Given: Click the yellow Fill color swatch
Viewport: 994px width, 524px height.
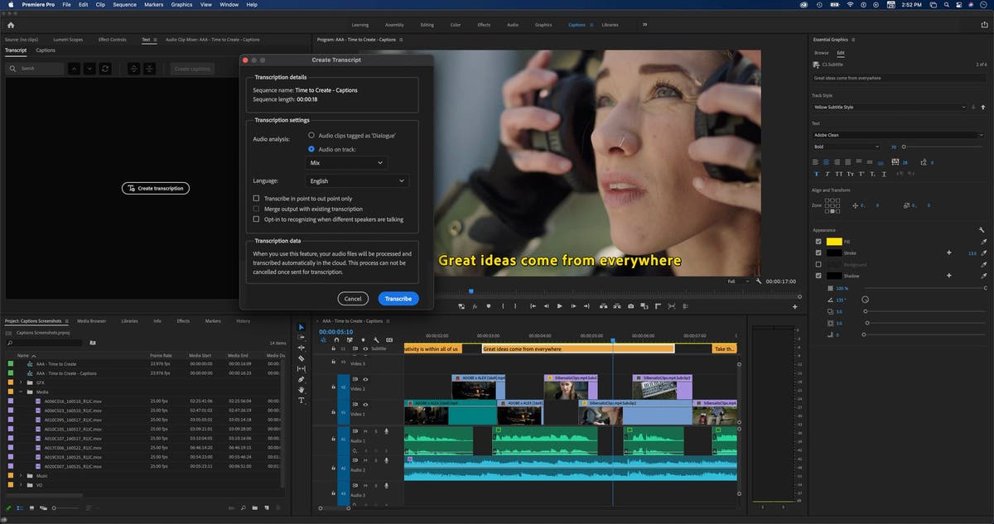Looking at the screenshot, I should [x=833, y=241].
